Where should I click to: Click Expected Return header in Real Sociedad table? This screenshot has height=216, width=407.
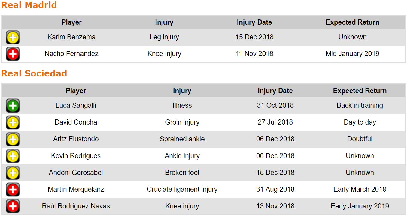click(x=360, y=91)
